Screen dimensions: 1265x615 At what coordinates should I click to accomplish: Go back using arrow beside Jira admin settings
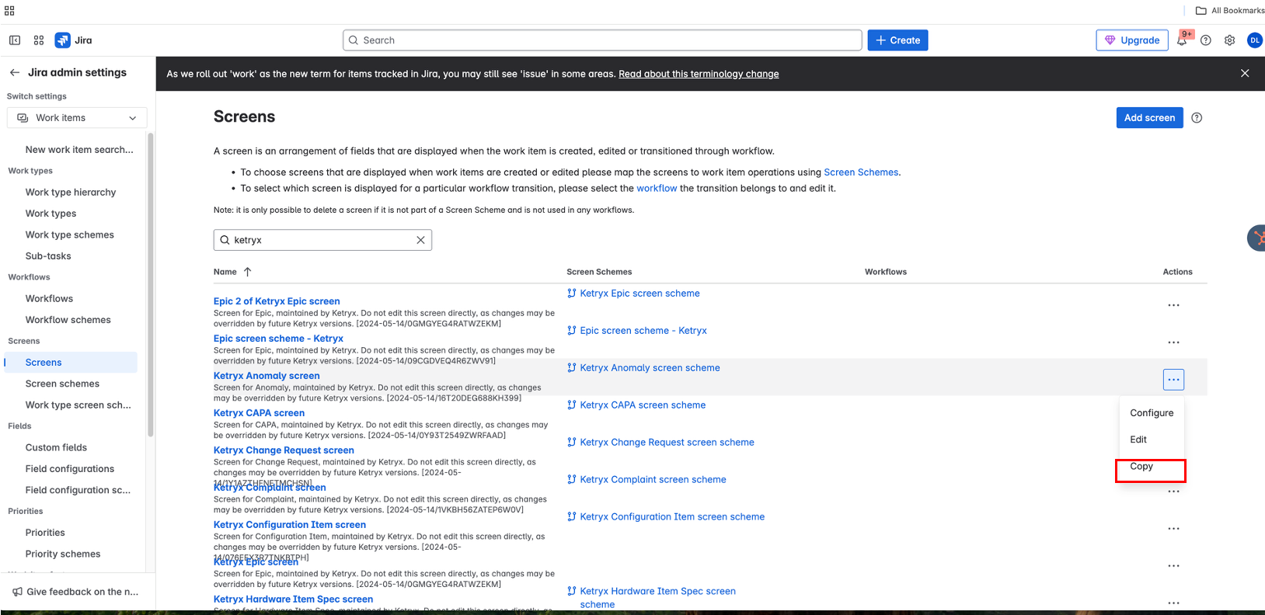pos(15,72)
